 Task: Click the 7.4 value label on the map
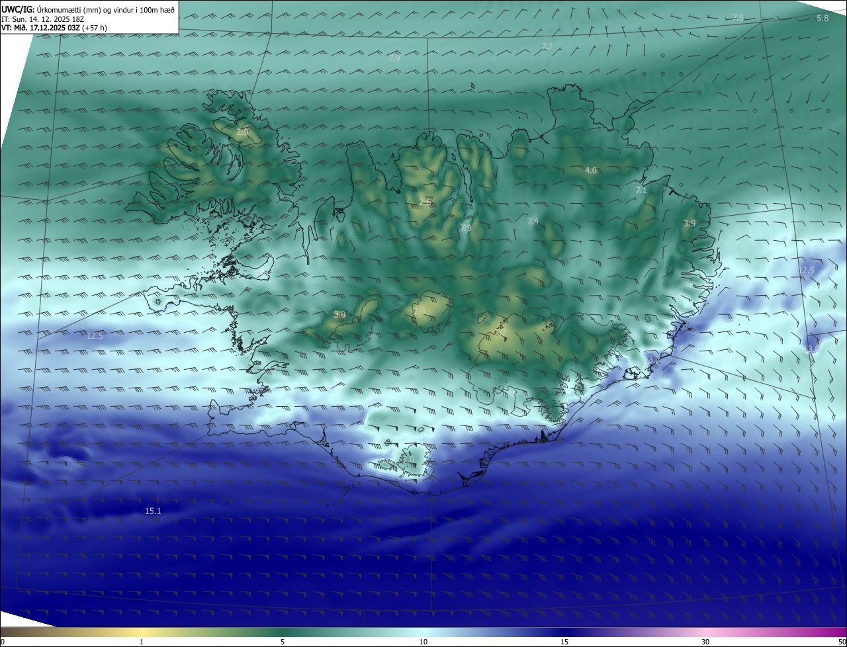point(533,221)
